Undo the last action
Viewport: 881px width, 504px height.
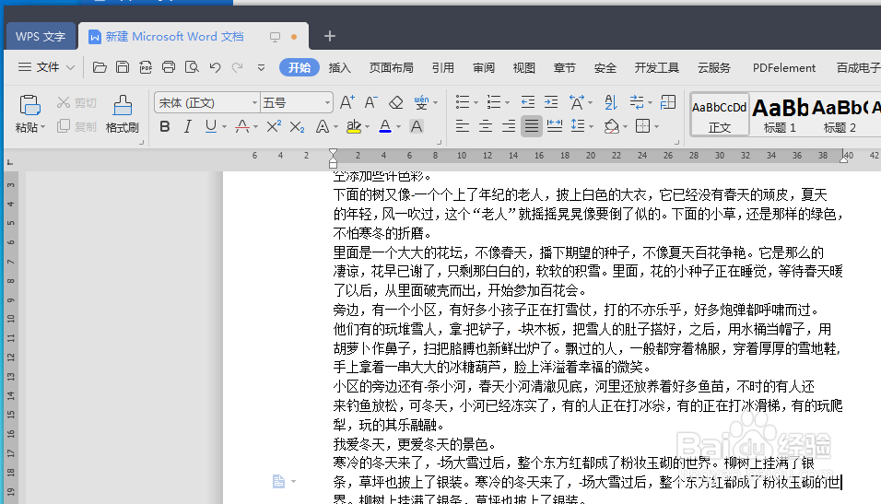pyautogui.click(x=216, y=67)
